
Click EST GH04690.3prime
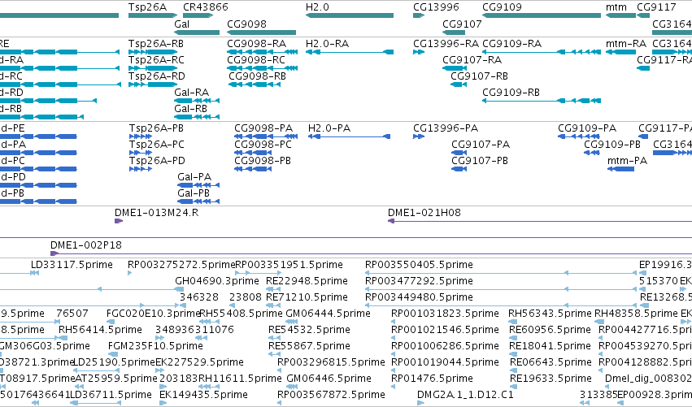pos(216,281)
